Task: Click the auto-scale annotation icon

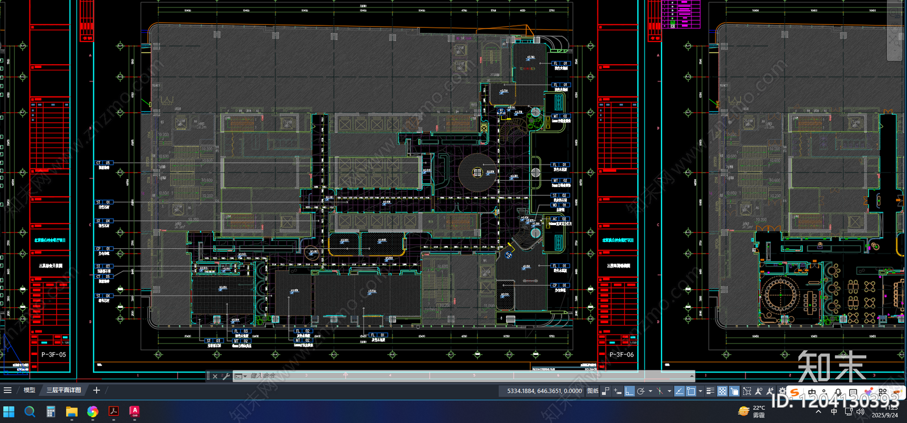Action: pyautogui.click(x=770, y=391)
